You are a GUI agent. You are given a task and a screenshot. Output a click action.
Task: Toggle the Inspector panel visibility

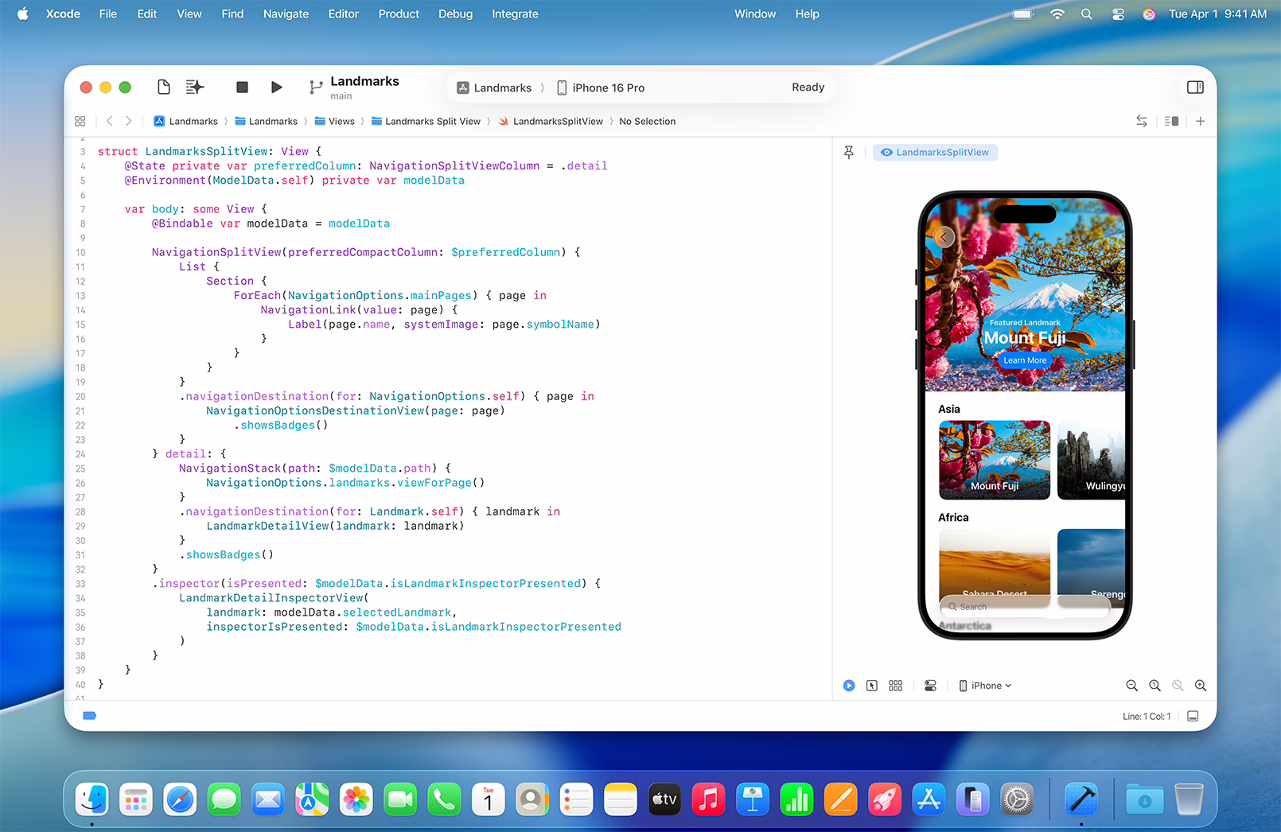click(x=1195, y=87)
